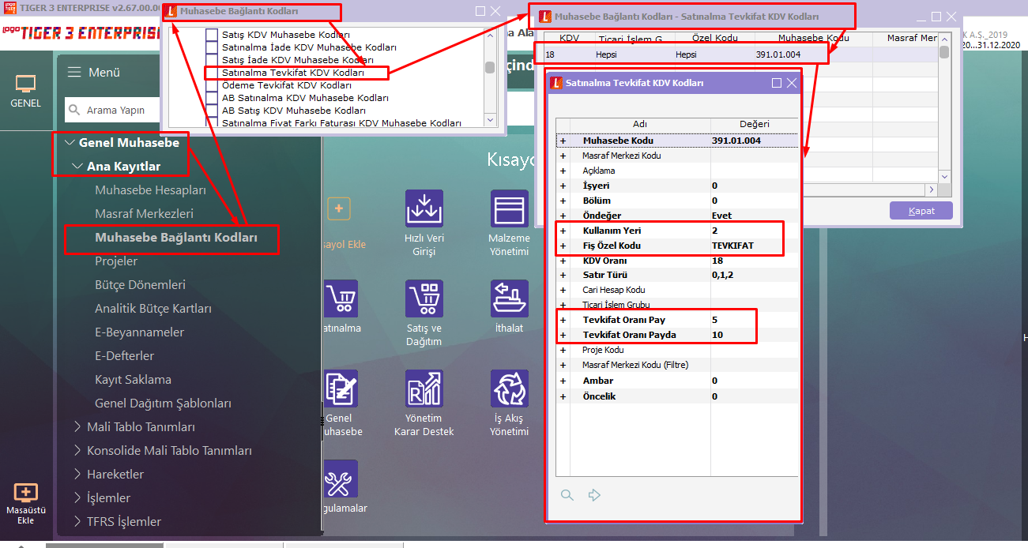Open Muhasebe Bağlantı Kodları menu item
This screenshot has height=548, width=1028.
coord(175,238)
